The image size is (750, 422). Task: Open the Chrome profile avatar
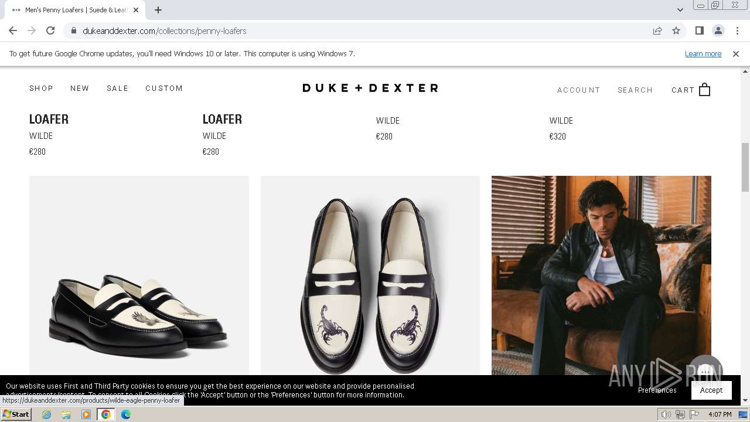(718, 30)
